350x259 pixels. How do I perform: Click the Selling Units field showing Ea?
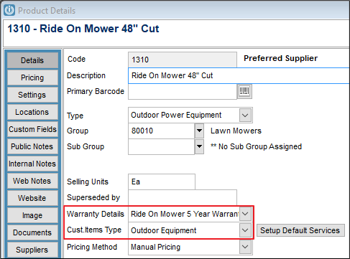point(162,182)
